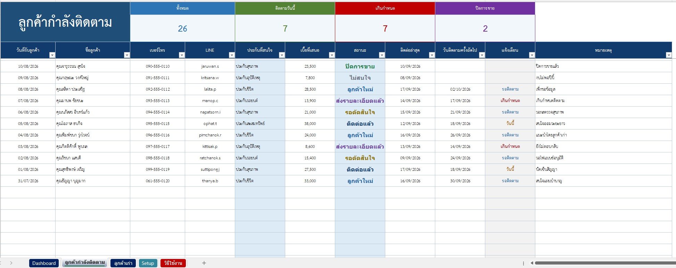Screen dimensions: 676x268
Task: Expand the หมายเหตุ column filter dropdown
Action: tap(669, 55)
